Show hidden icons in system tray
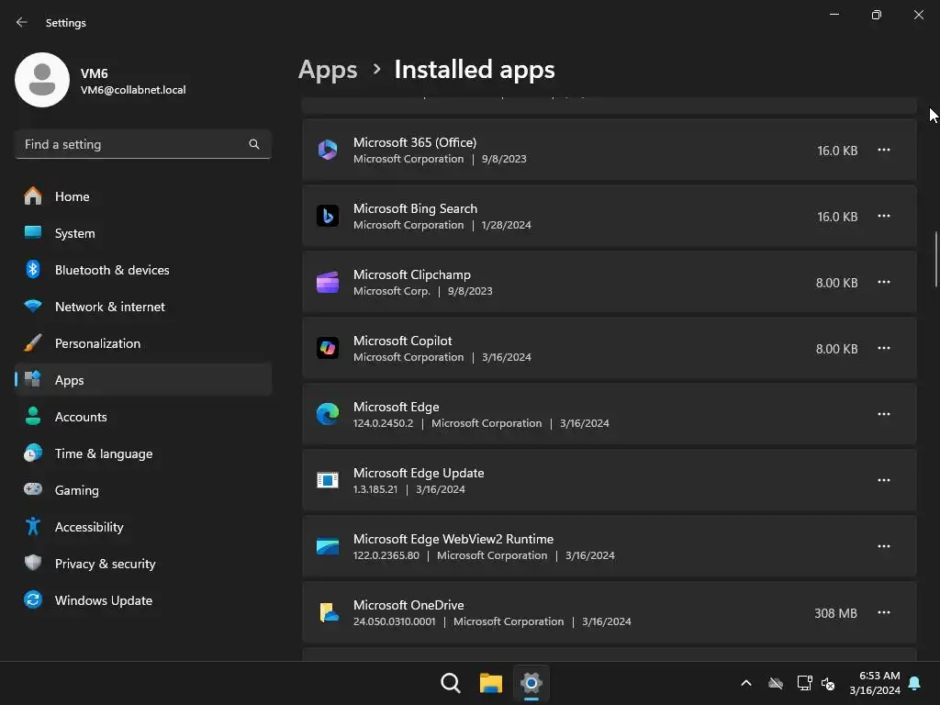This screenshot has width=940, height=705. click(x=746, y=683)
